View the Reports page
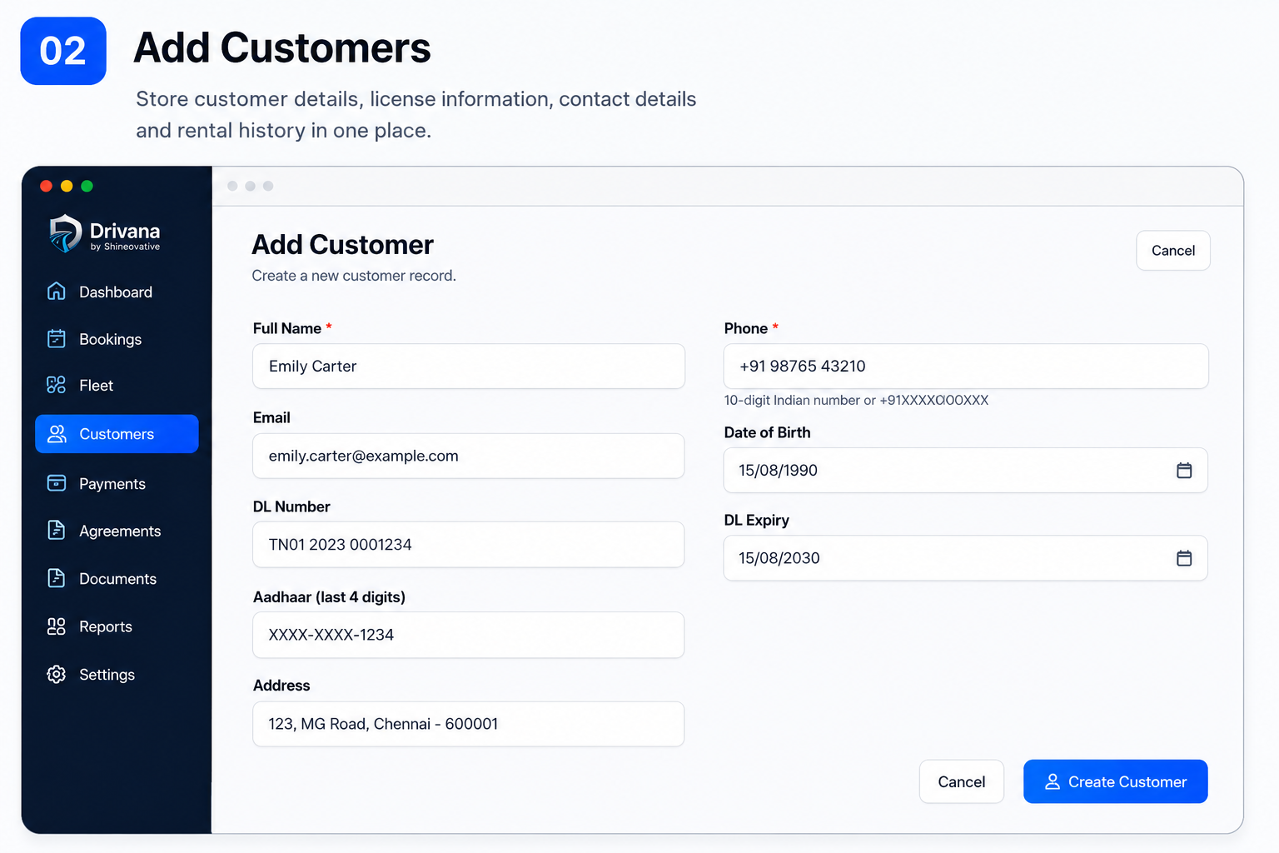Viewport: 1279px width, 853px height. (117, 626)
